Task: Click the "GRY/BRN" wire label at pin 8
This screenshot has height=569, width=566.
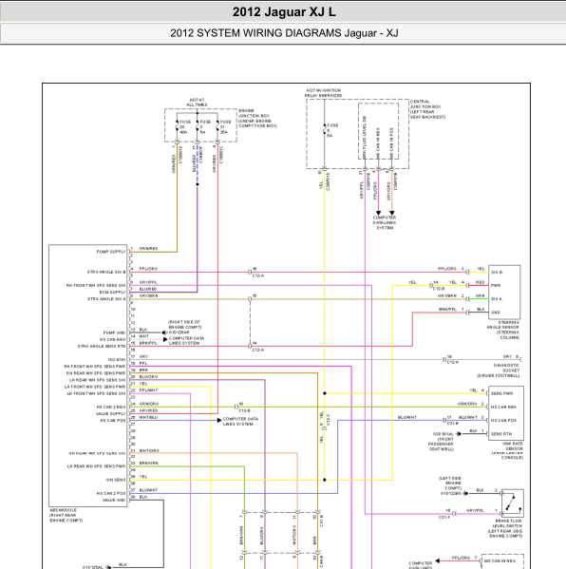Action: (x=148, y=295)
